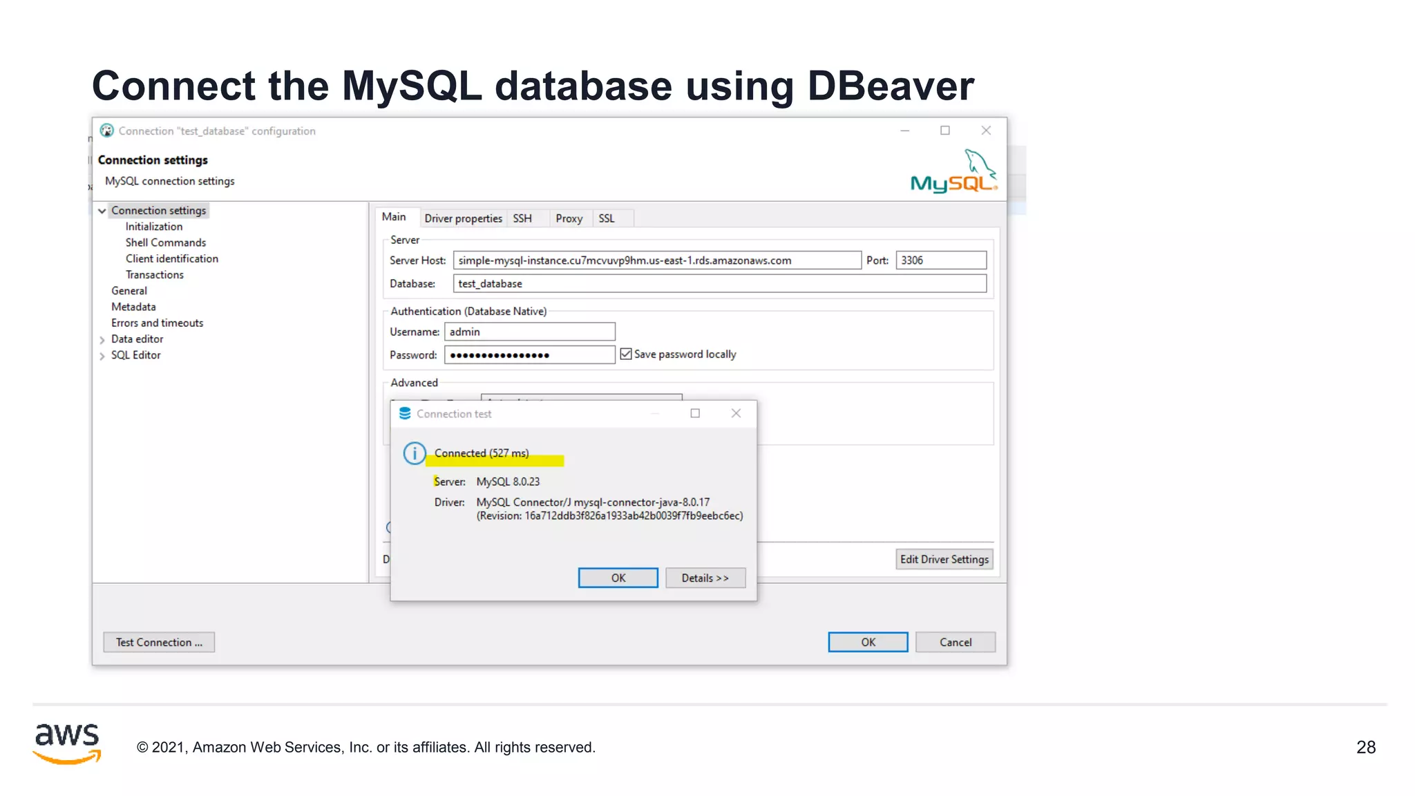Click the "MySQL 8.0.23" server version text
Viewport: 1415px width, 796px height.
coord(508,482)
